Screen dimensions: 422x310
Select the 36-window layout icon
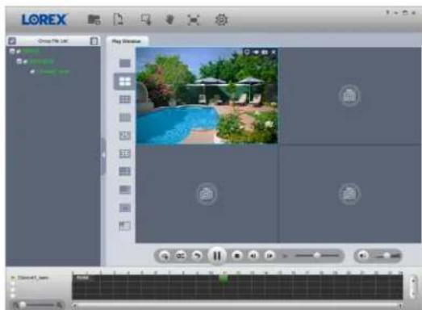click(x=124, y=153)
